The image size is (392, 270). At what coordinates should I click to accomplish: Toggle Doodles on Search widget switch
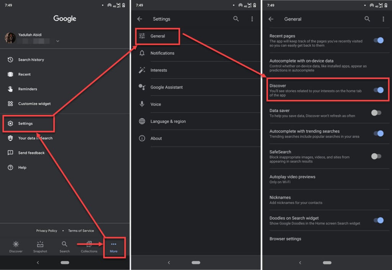coord(379,220)
